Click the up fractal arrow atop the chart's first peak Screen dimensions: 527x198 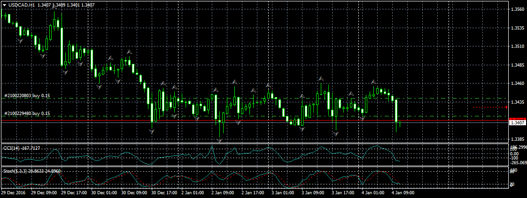click(55, 7)
